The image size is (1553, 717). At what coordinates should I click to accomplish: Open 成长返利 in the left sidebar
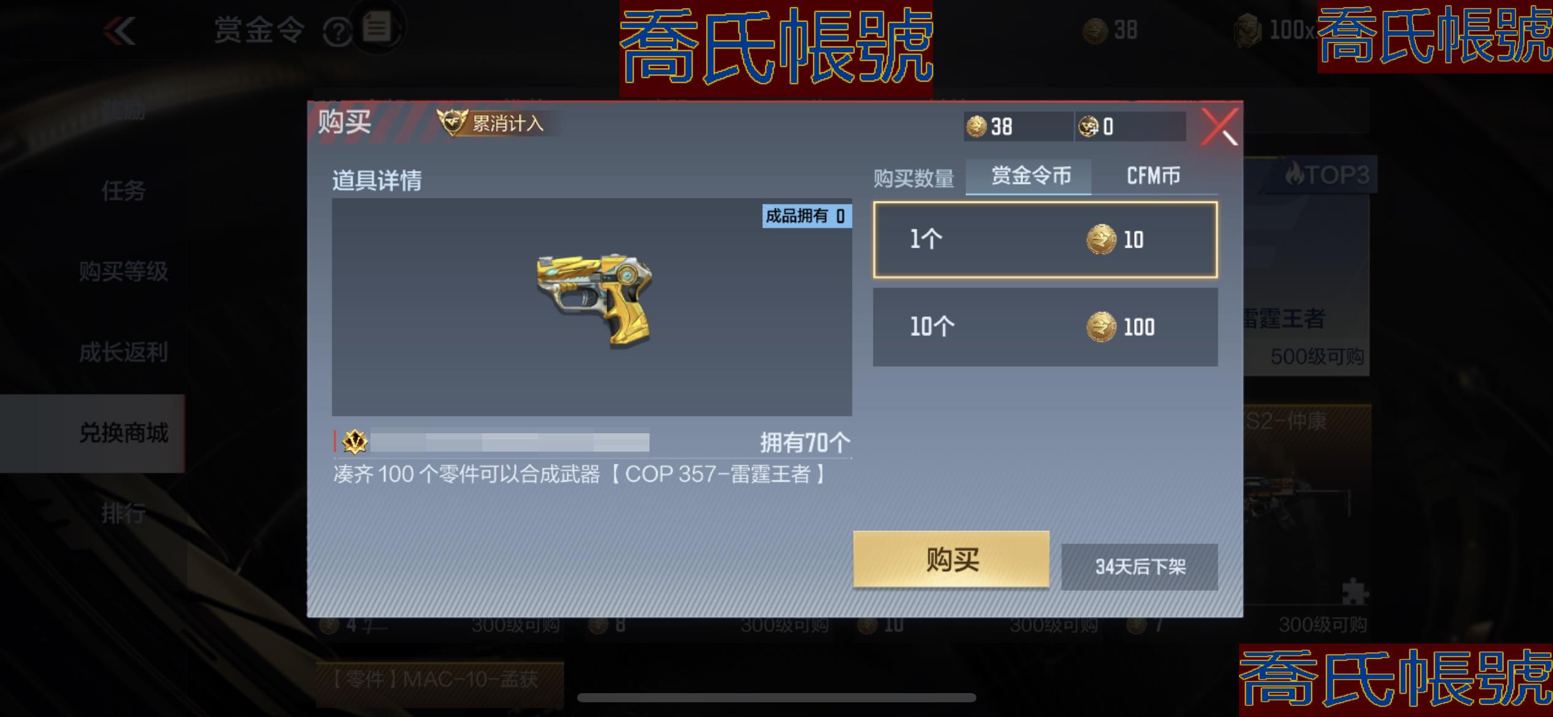click(x=123, y=352)
